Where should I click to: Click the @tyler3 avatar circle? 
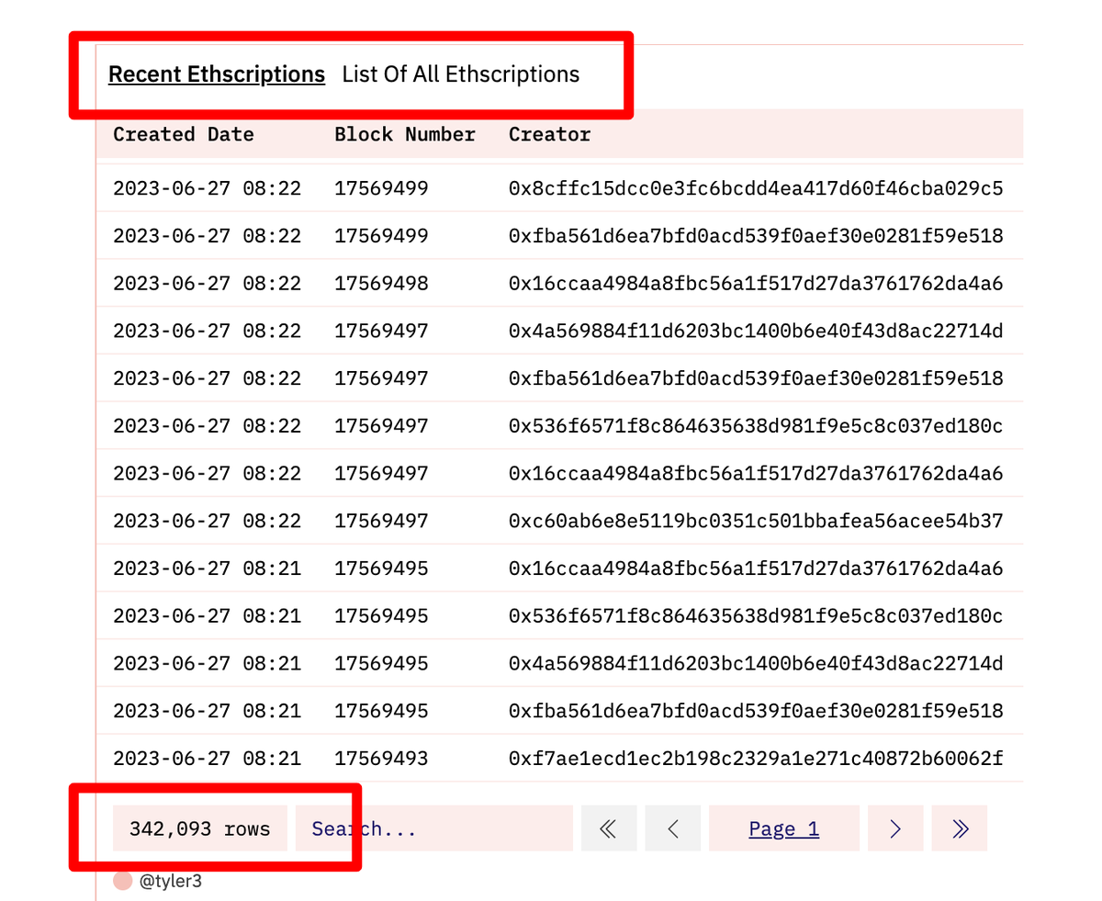coord(123,882)
